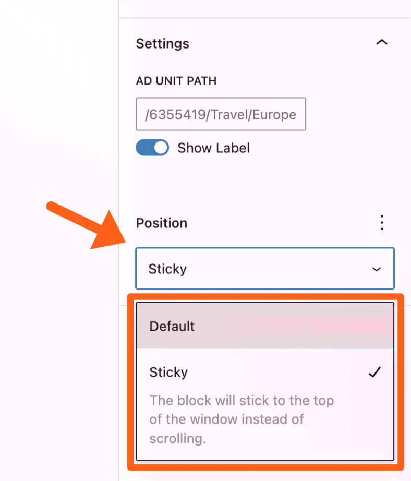Click the "Show Label" text label
Image resolution: width=411 pixels, height=481 pixels.
click(213, 148)
